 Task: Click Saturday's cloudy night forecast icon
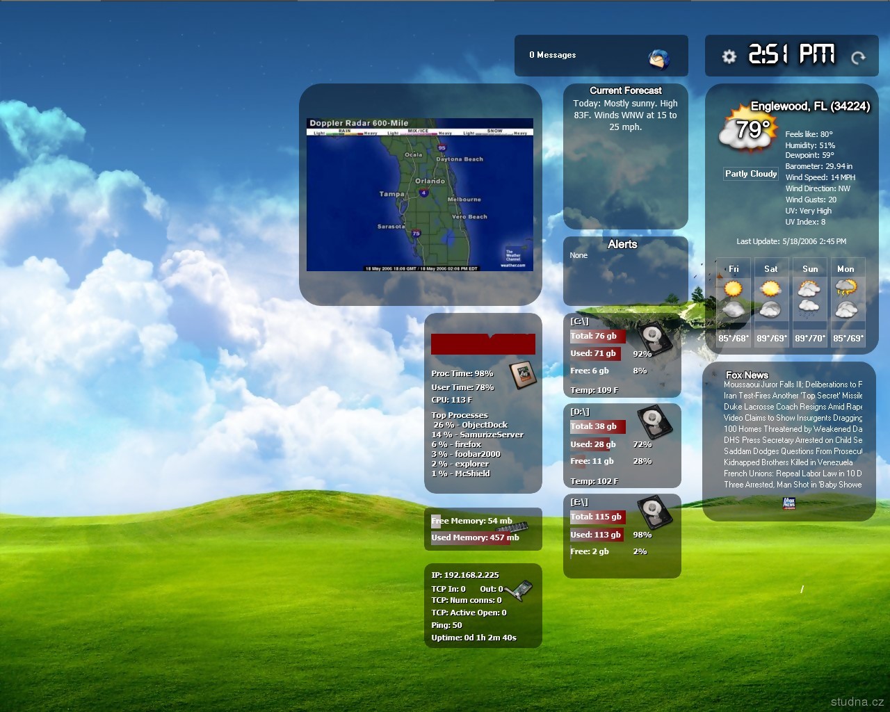[x=770, y=309]
